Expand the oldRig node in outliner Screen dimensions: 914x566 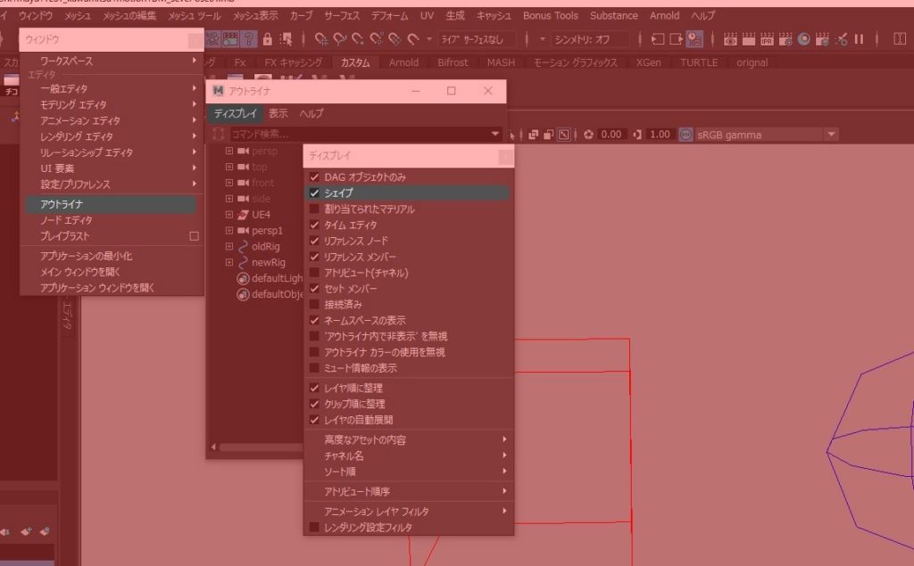coord(229,246)
